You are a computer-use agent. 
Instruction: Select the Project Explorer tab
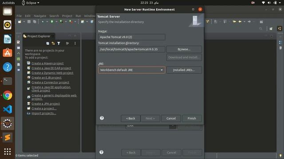pos(39,36)
